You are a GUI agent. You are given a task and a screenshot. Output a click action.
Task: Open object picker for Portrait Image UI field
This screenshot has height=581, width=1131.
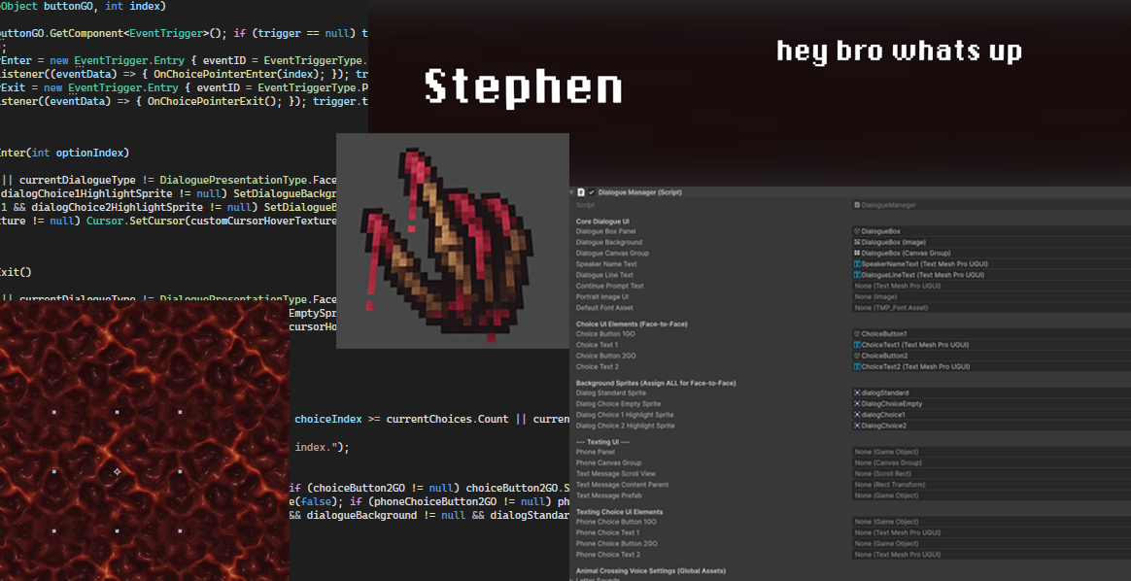click(x=1124, y=296)
